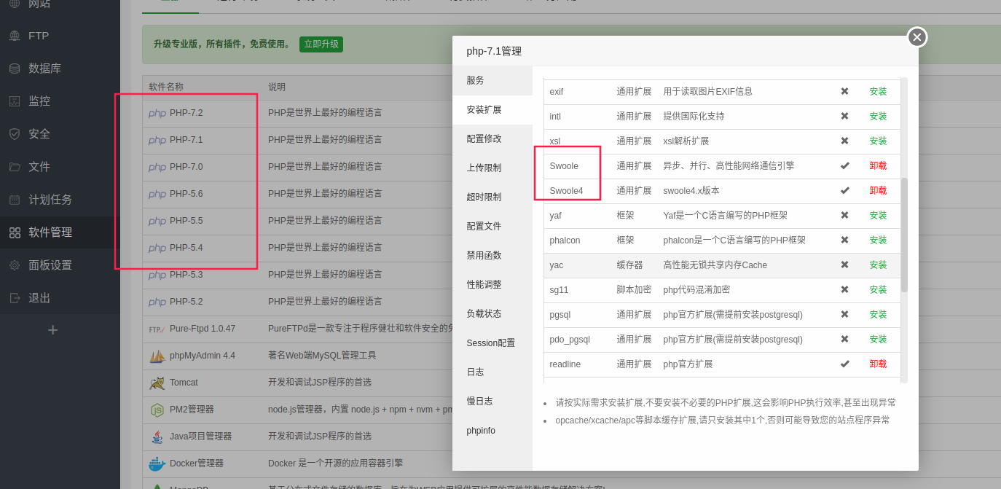
Task: Install the exif extension
Action: click(x=878, y=92)
